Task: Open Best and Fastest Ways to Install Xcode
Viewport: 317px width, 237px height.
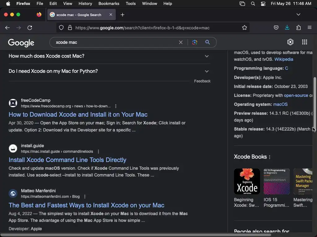Action: (x=86, y=205)
